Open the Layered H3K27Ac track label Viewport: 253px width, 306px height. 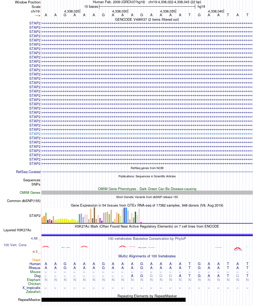(17, 230)
